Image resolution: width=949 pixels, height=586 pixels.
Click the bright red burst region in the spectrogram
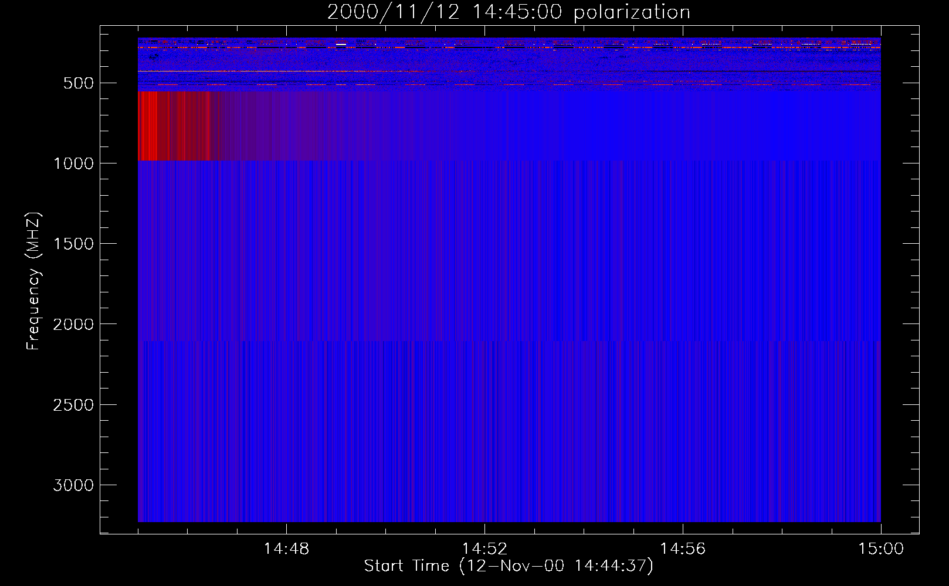click(173, 125)
